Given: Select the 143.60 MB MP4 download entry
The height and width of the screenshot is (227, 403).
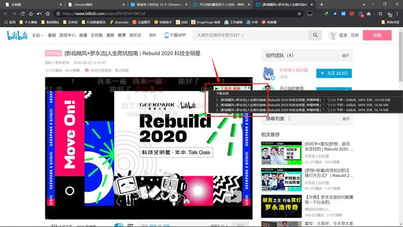Looking at the screenshot, I should 303,100.
